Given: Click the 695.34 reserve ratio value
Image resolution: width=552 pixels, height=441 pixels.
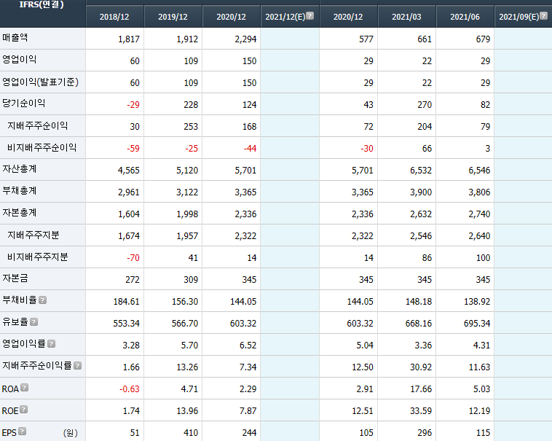Looking at the screenshot, I should click(x=477, y=324).
